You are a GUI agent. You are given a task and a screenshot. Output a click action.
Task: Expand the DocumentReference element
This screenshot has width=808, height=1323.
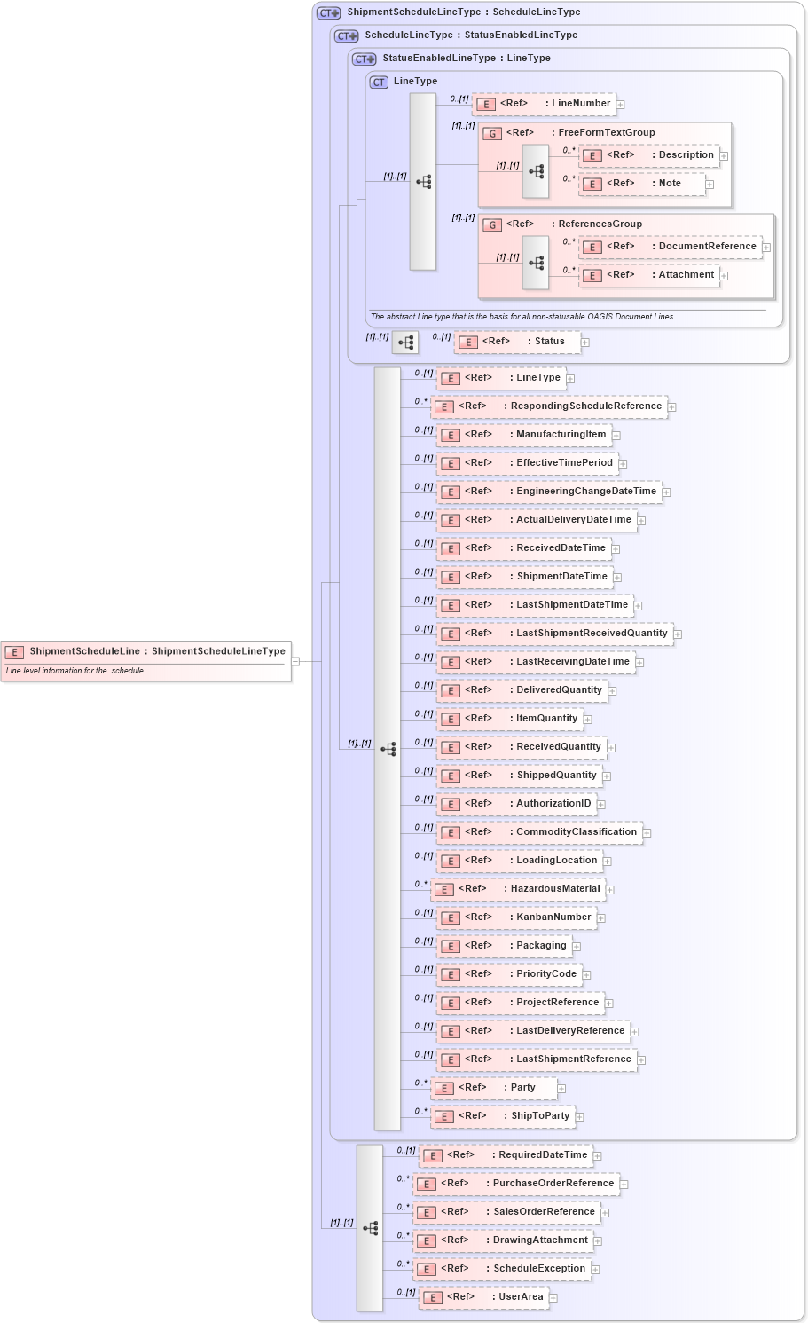point(766,247)
